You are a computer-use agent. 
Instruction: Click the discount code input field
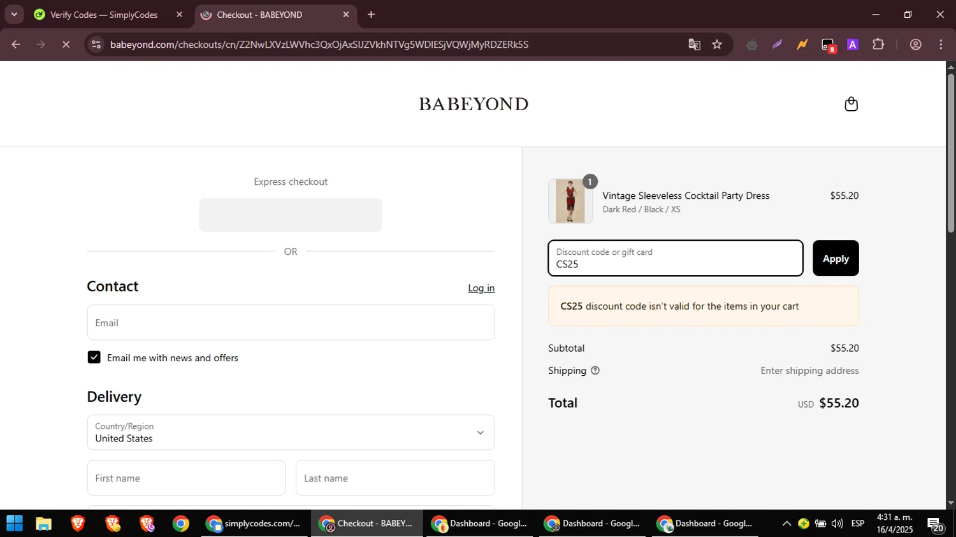click(676, 258)
